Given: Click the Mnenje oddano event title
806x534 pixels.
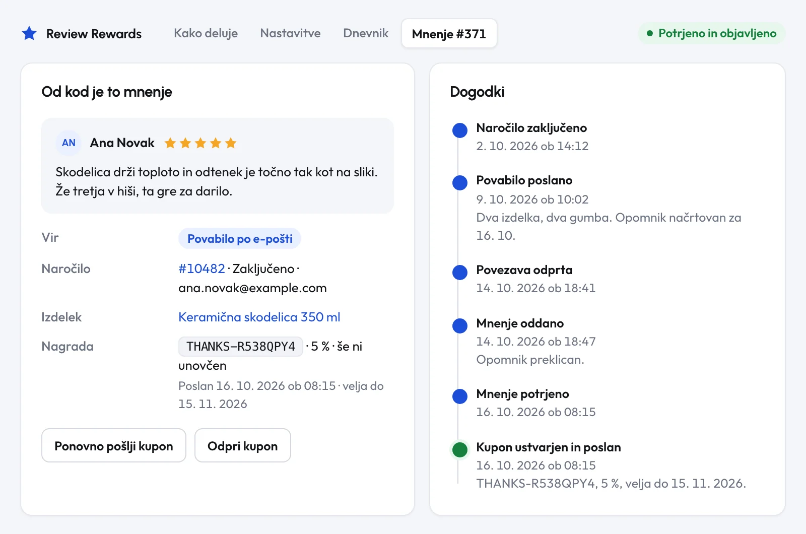Looking at the screenshot, I should [x=520, y=323].
